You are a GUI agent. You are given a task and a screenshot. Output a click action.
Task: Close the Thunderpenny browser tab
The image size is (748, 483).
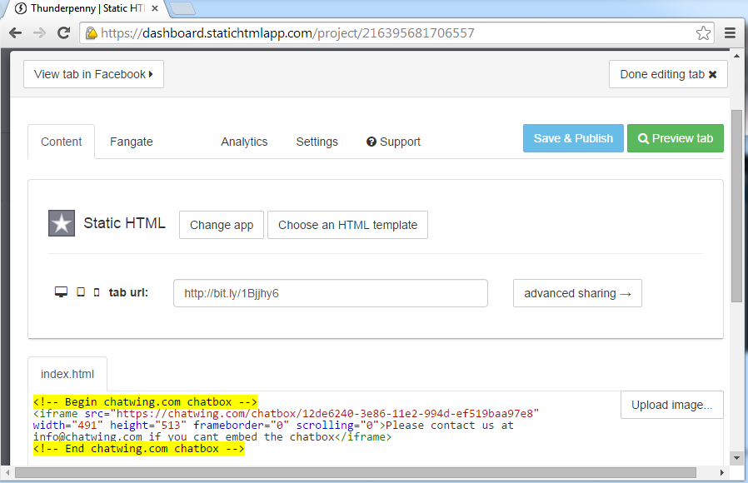155,8
